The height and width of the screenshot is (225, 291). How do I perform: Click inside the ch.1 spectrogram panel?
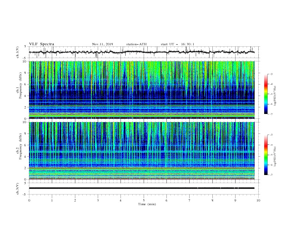pos(141,90)
